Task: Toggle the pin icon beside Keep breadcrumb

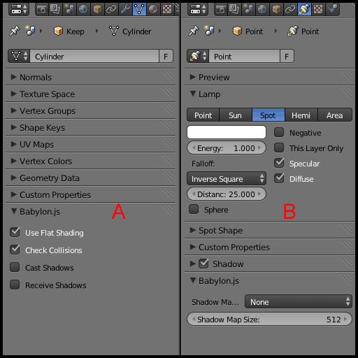Action: tap(15, 31)
